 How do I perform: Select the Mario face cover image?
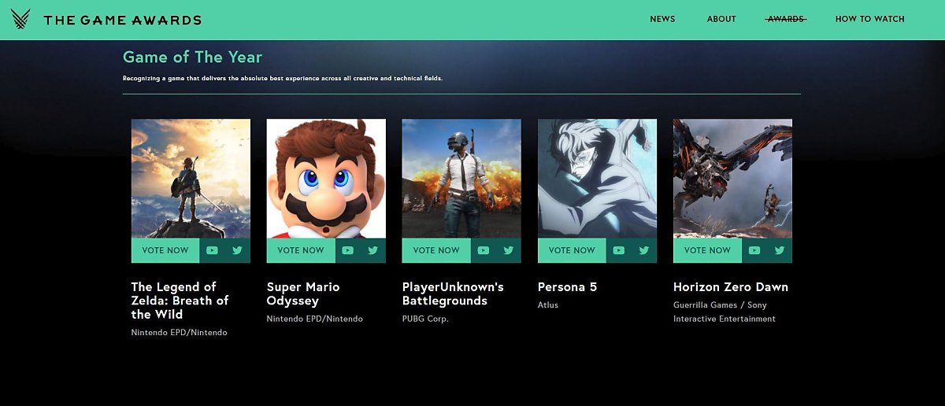pyautogui.click(x=326, y=179)
